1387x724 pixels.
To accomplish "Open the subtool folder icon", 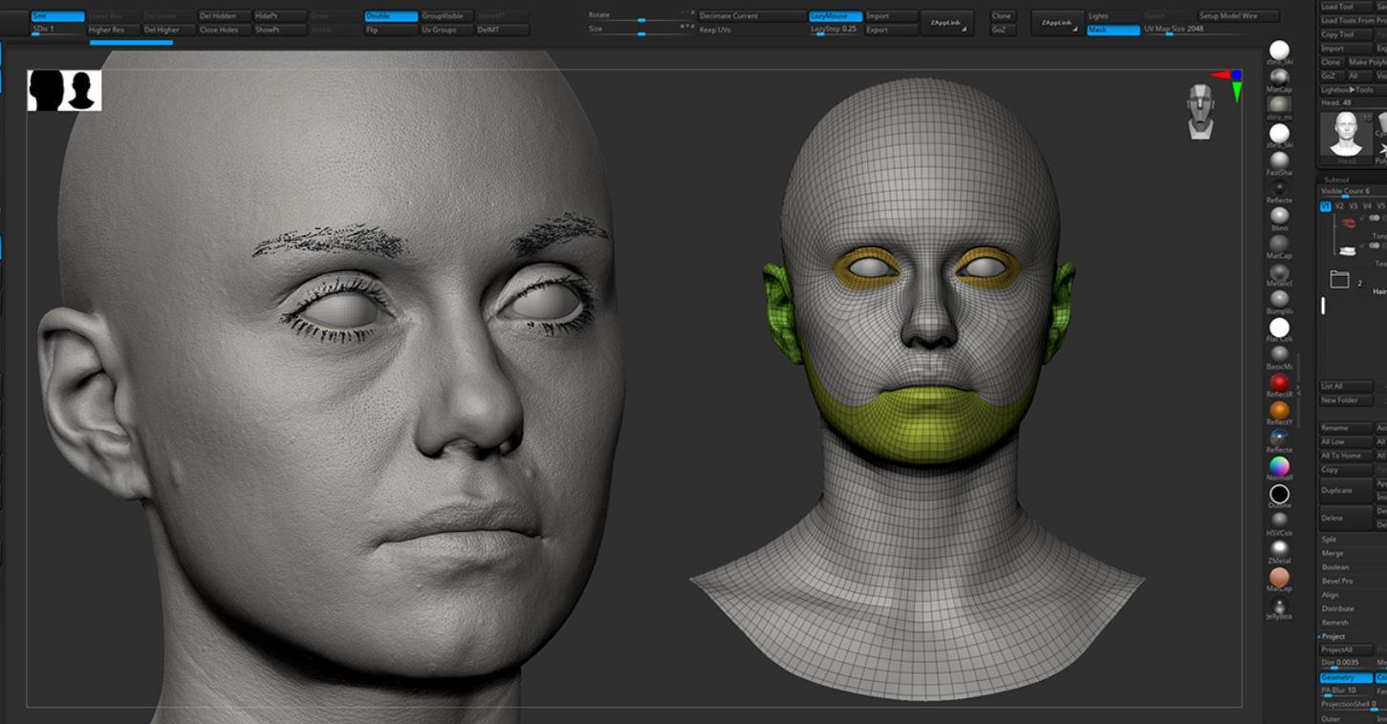I will click(x=1339, y=280).
